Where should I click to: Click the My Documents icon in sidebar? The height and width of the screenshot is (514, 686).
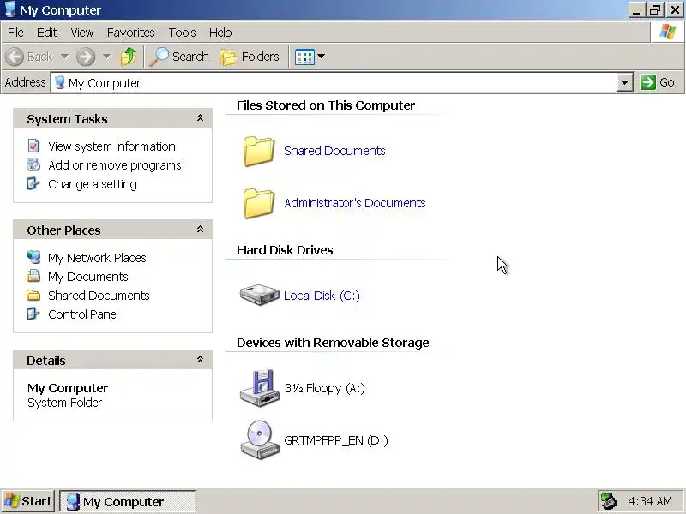pos(33,276)
